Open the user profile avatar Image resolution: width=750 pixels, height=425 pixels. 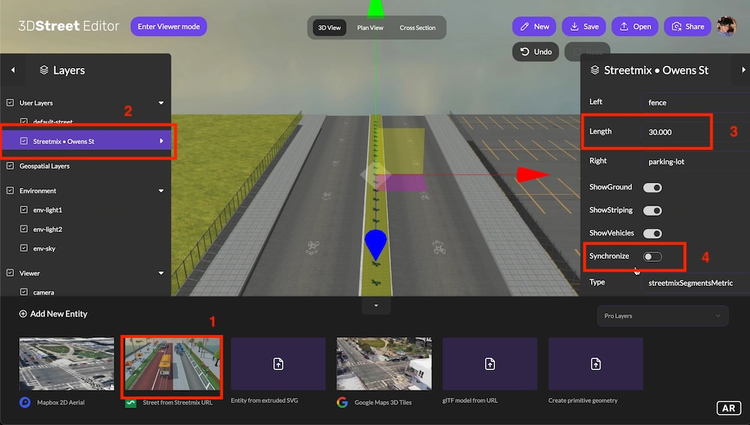(x=727, y=26)
